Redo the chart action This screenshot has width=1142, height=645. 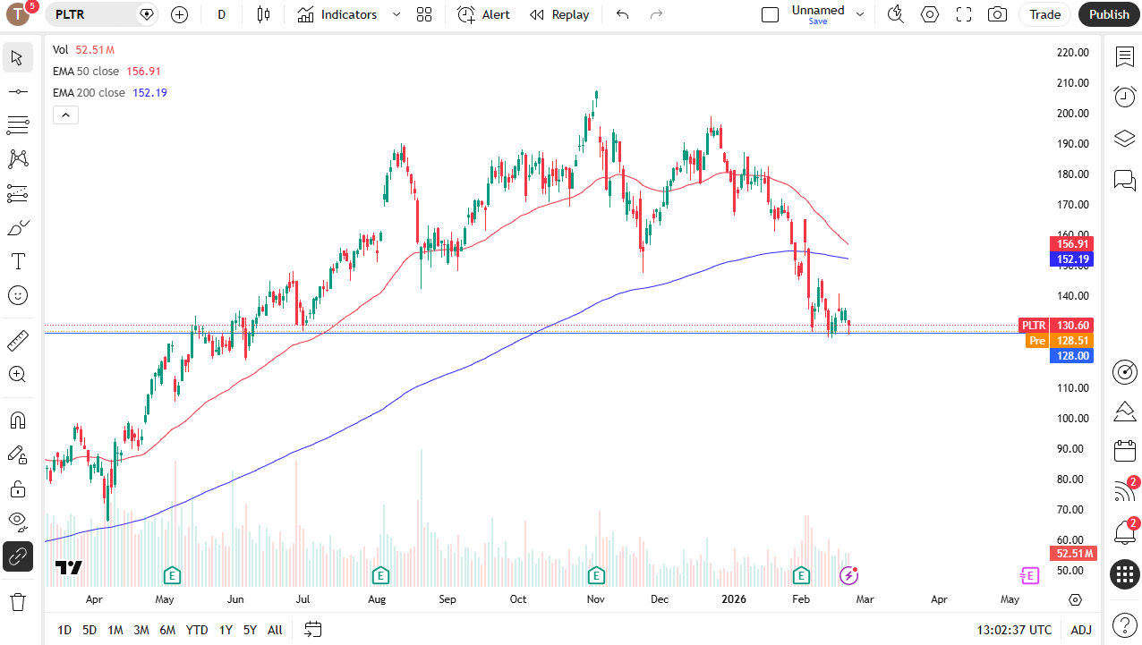[656, 14]
